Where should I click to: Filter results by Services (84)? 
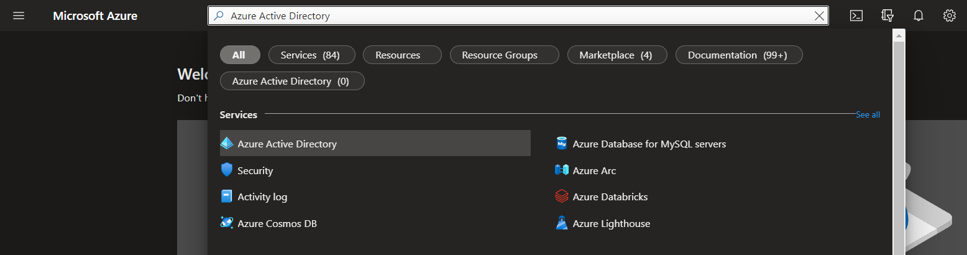[x=312, y=55]
